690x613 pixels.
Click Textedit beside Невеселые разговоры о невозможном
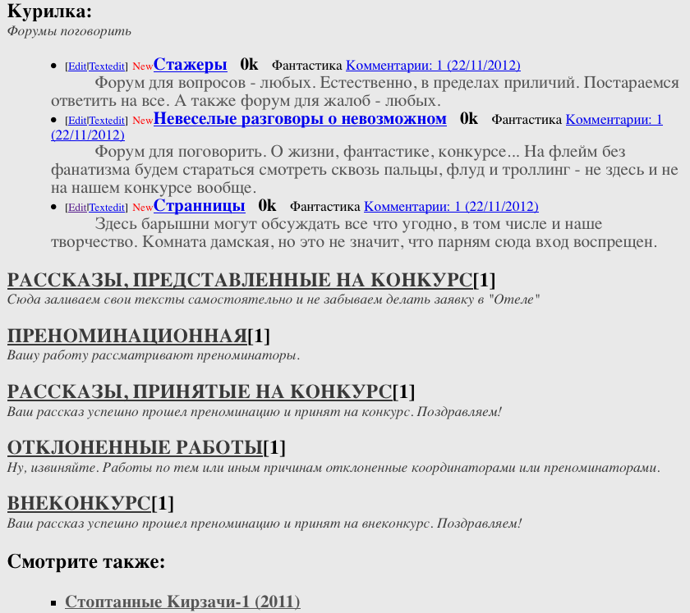(x=108, y=121)
